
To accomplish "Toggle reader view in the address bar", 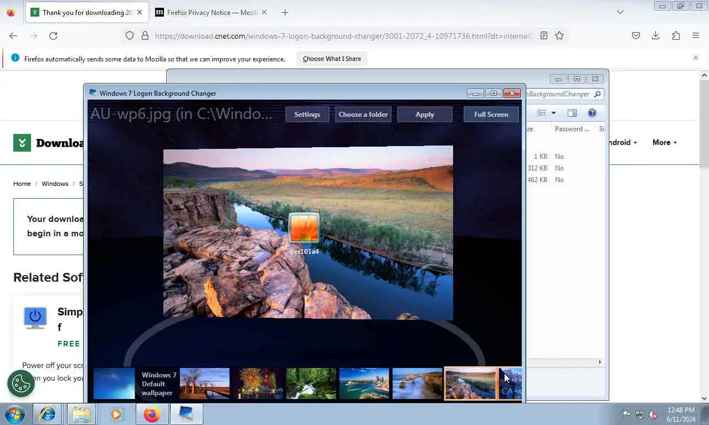I will (544, 35).
